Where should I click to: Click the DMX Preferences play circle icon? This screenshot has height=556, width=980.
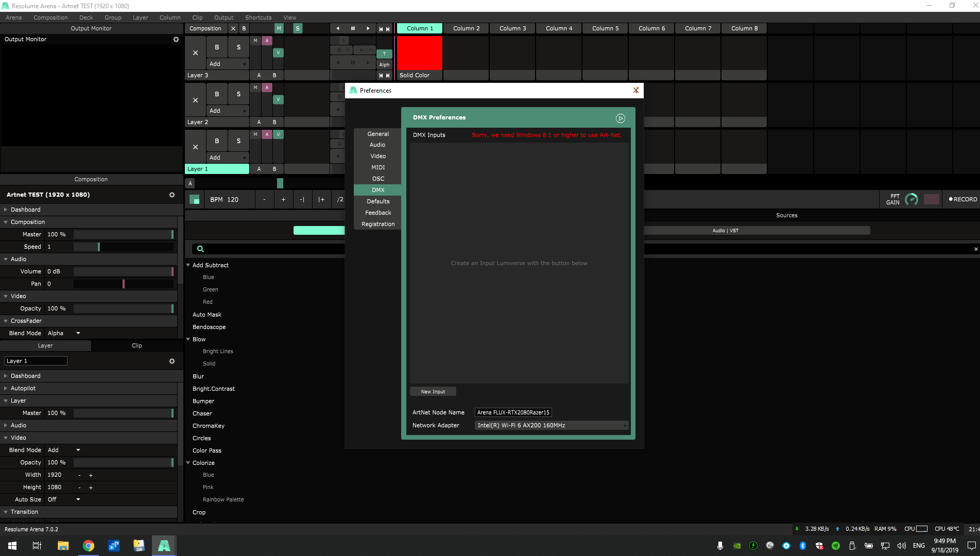pos(621,118)
